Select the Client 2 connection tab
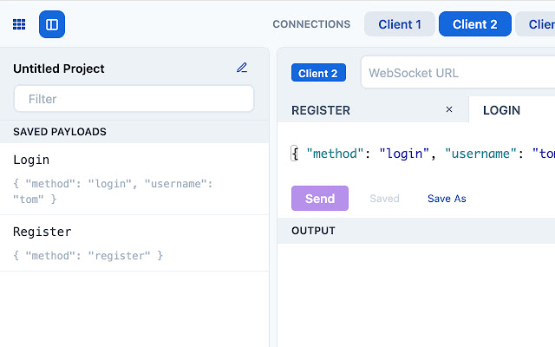Image resolution: width=555 pixels, height=347 pixels. point(474,24)
